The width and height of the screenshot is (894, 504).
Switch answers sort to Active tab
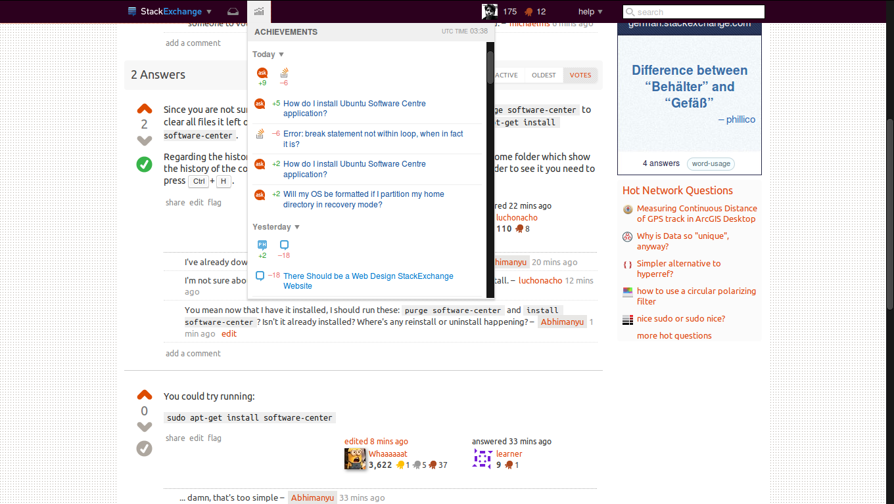click(x=506, y=75)
